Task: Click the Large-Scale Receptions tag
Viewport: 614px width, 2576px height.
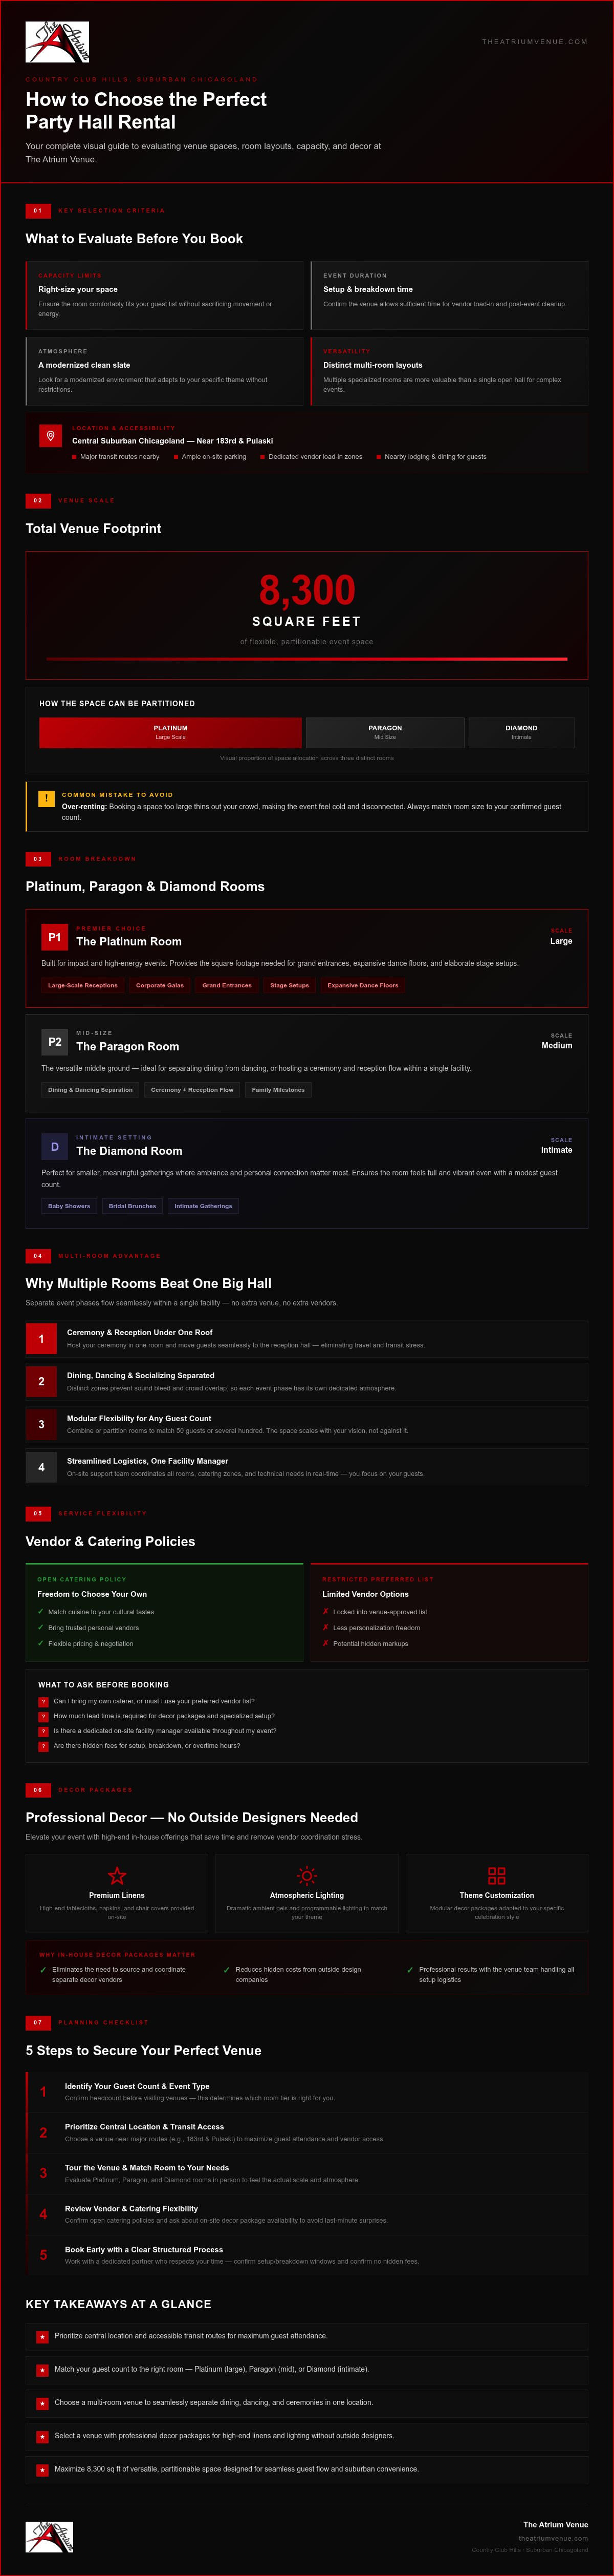Action: click(x=83, y=986)
